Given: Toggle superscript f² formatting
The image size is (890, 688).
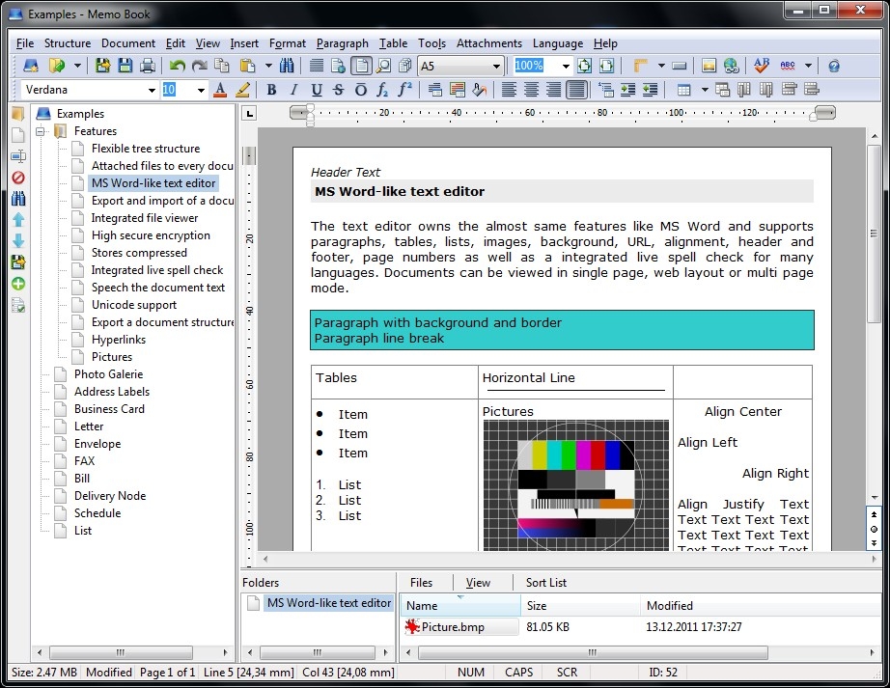Looking at the screenshot, I should tap(404, 90).
